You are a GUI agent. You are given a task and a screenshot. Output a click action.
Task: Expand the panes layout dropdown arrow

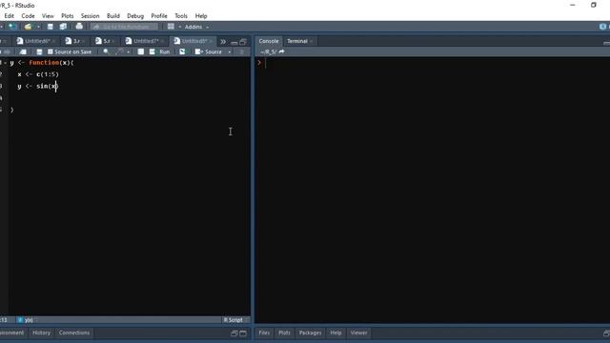click(180, 27)
